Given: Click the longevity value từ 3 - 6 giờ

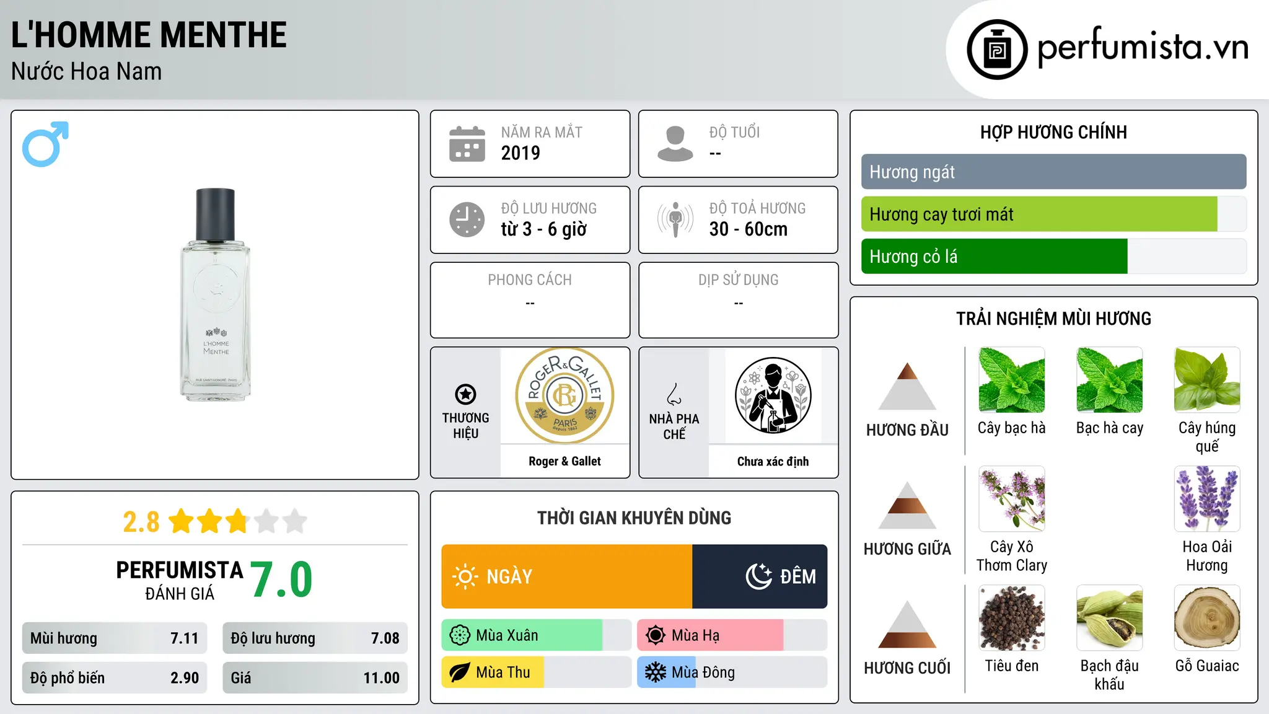Looking at the screenshot, I should [543, 229].
